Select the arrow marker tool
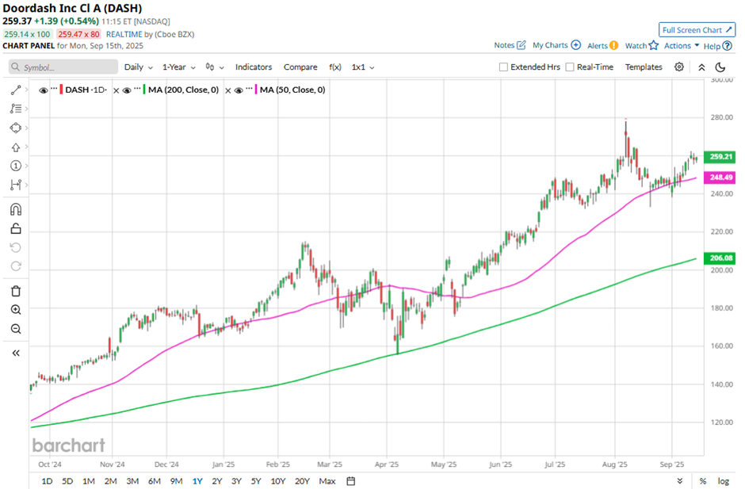Image resolution: width=745 pixels, height=489 pixels. pyautogui.click(x=16, y=147)
